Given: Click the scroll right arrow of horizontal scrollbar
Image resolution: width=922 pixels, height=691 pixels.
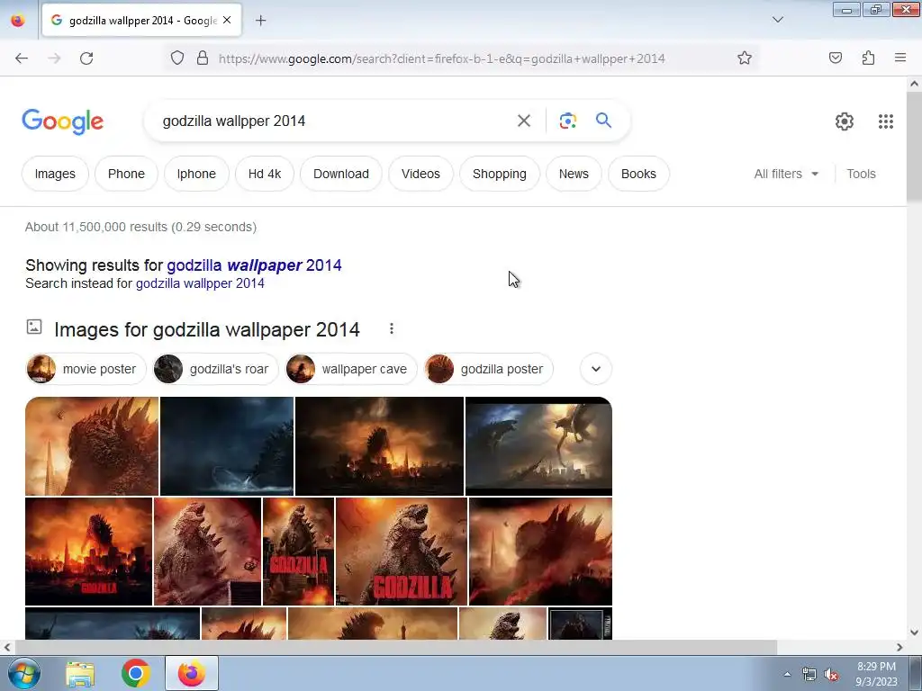Looking at the screenshot, I should pos(899,647).
